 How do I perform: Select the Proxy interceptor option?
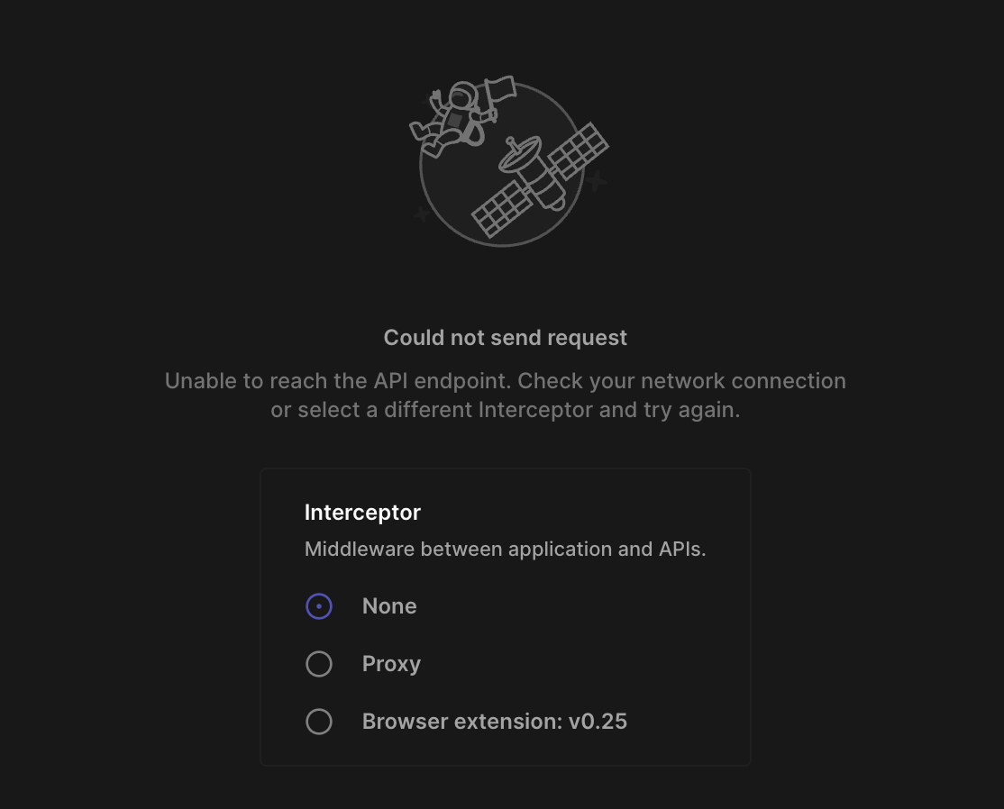click(319, 664)
